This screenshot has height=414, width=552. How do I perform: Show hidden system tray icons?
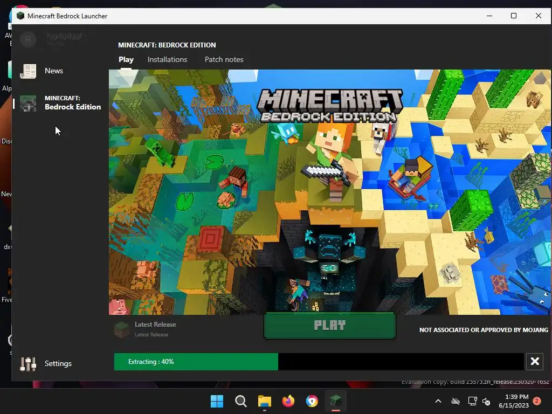click(x=438, y=401)
